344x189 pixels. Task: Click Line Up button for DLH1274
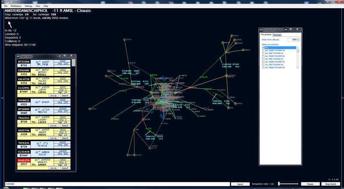(53, 168)
